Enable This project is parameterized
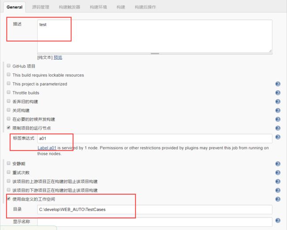The height and width of the screenshot is (230, 287). [x=8, y=83]
